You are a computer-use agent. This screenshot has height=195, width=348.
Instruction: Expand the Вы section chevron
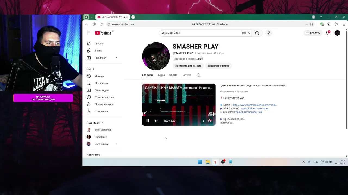coord(93,69)
